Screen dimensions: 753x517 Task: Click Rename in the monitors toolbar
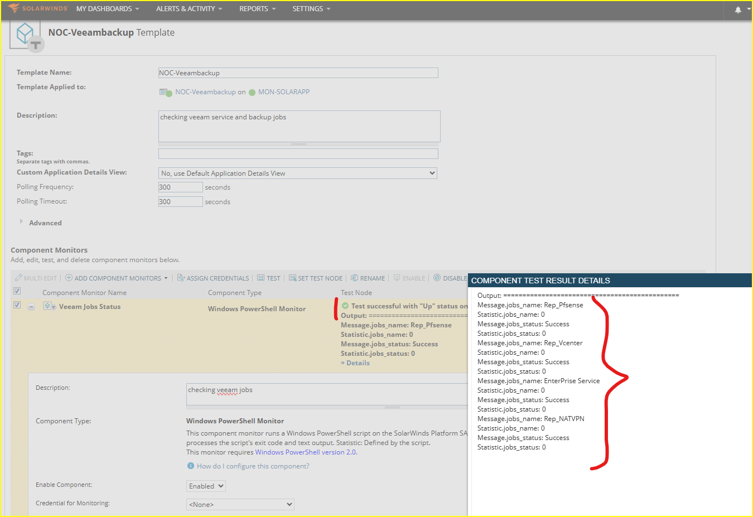tap(368, 278)
